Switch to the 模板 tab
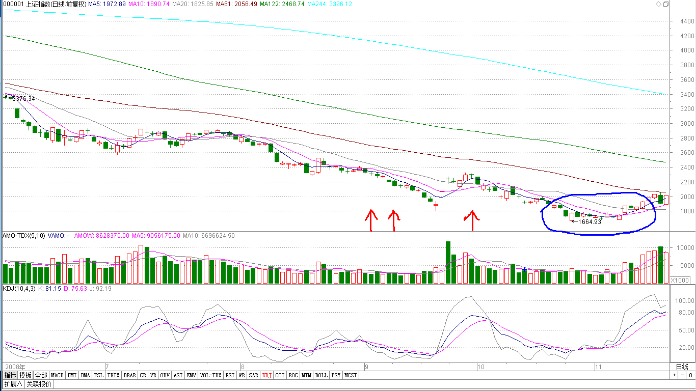 (25, 375)
